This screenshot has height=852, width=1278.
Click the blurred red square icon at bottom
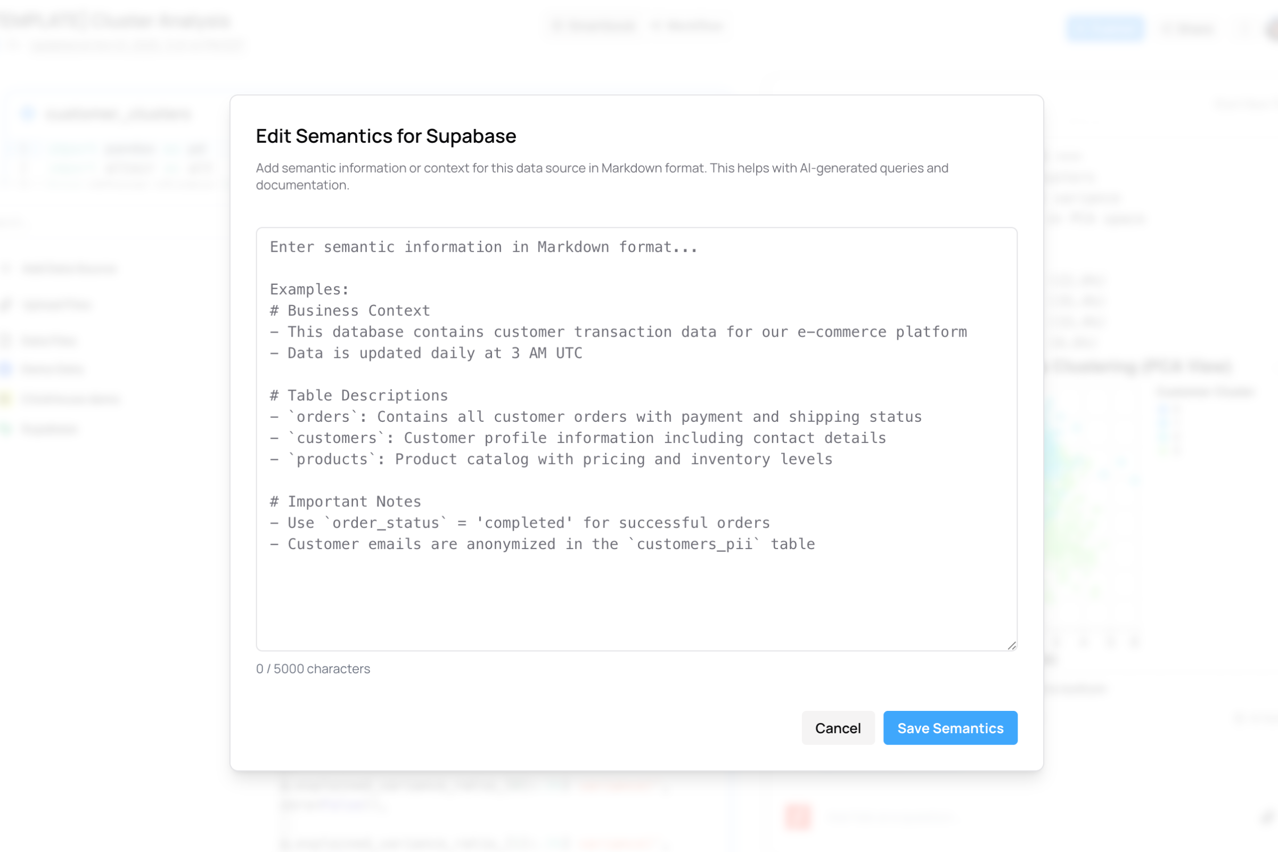(798, 817)
